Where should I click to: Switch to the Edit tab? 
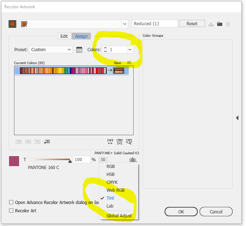click(x=64, y=36)
